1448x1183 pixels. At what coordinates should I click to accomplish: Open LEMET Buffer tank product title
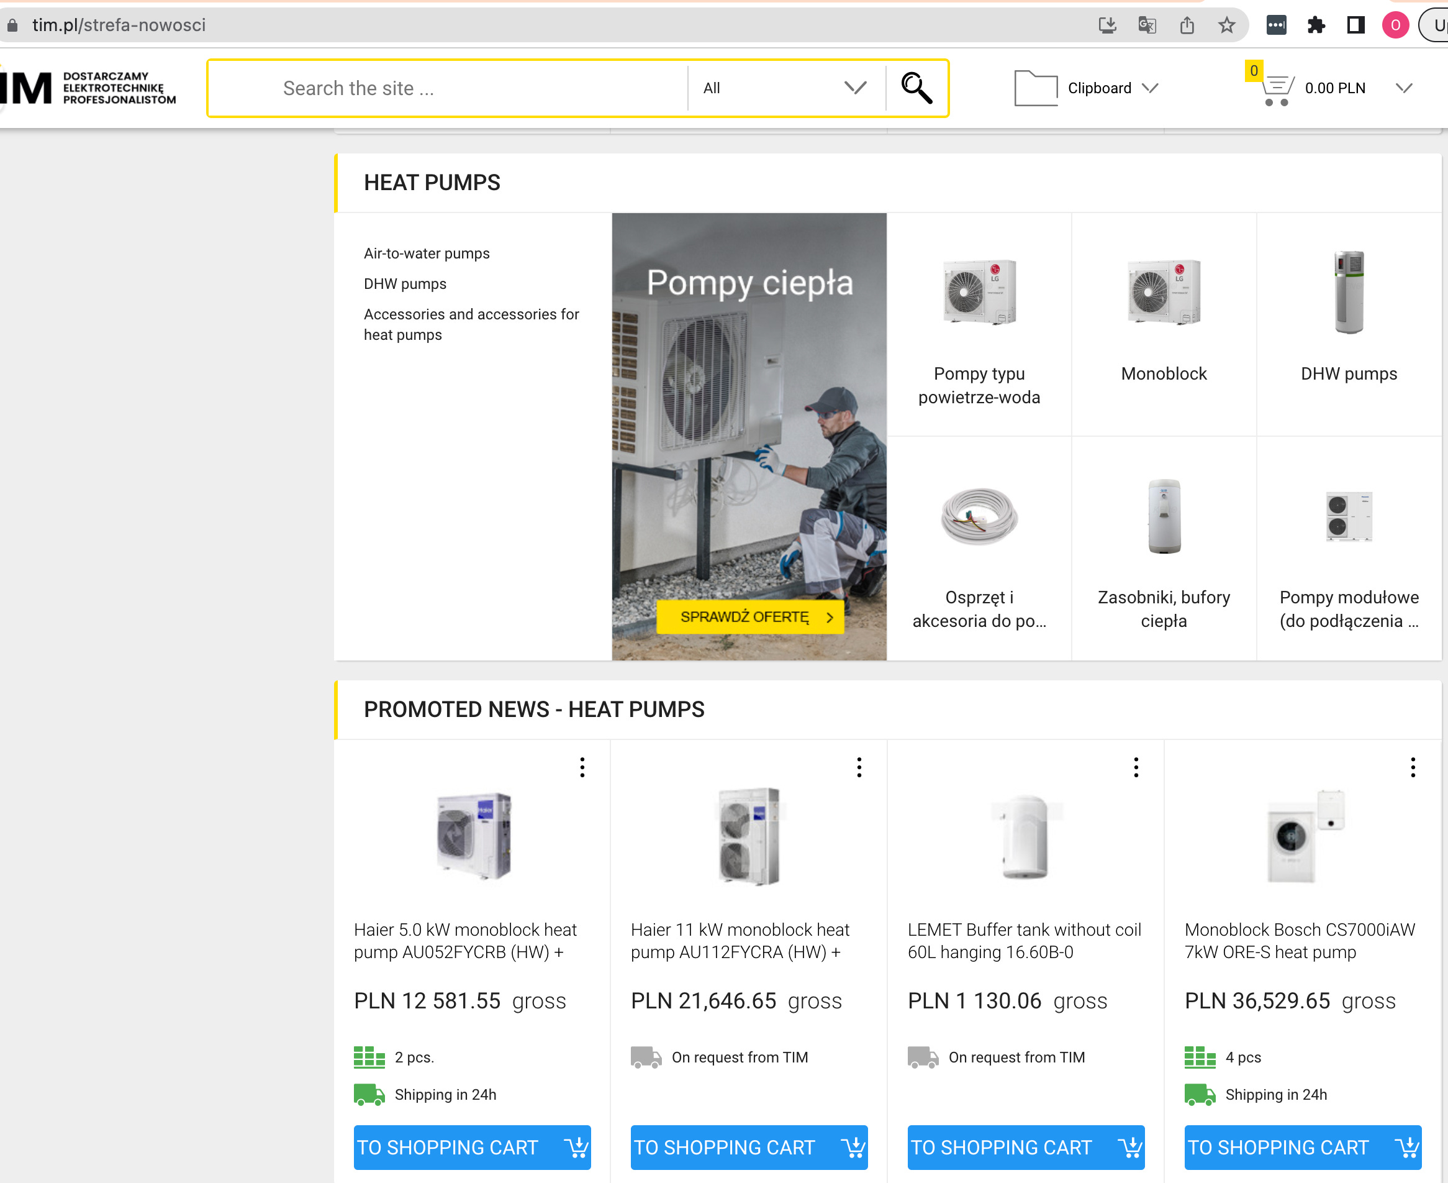(1025, 941)
